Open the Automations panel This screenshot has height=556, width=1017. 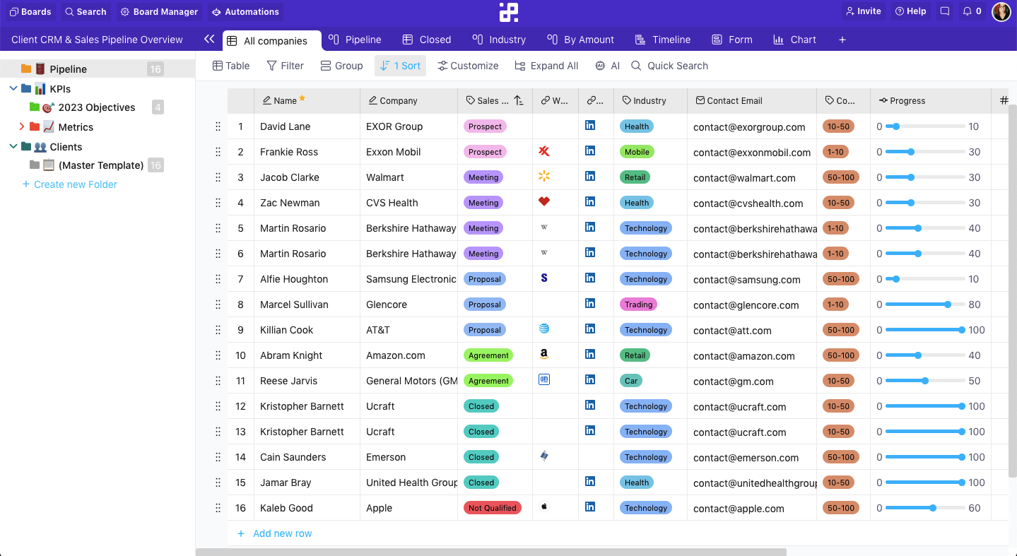coord(245,11)
